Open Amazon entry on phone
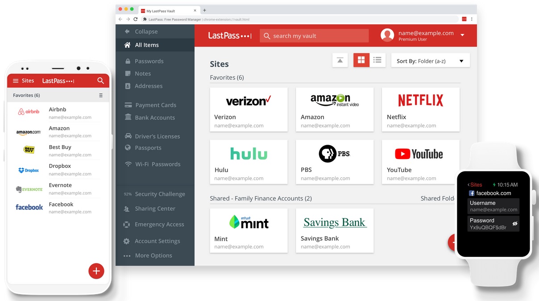The image size is (539, 301). pyautogui.click(x=58, y=132)
